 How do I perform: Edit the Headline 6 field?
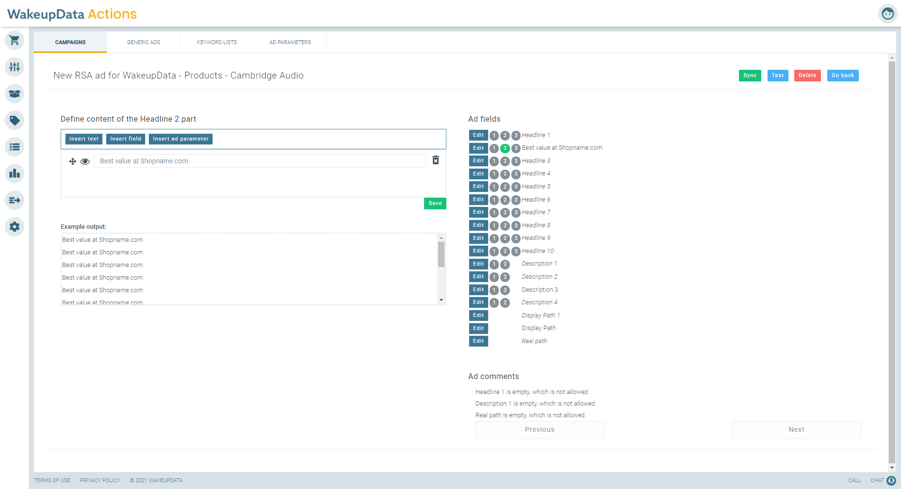pos(478,200)
